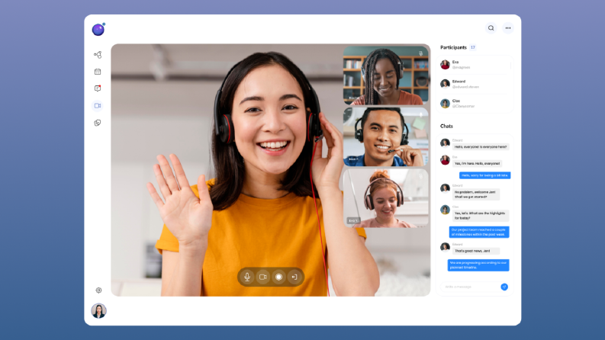Screen dimensions: 605x340
Task: Click blue message "Our project team reached a couple"
Action: 479,232
